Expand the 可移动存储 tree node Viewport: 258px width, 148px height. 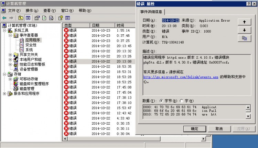10,79
